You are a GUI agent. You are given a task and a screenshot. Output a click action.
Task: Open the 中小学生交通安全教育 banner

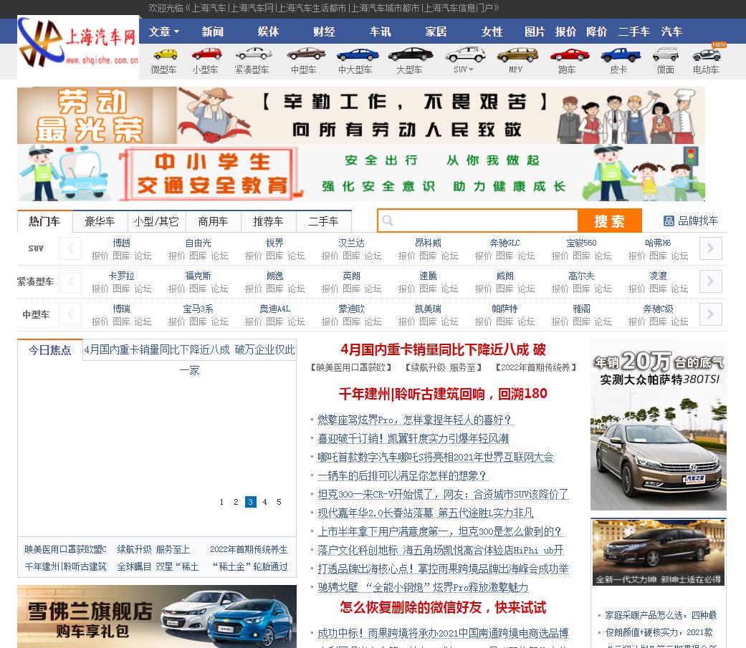click(x=361, y=173)
